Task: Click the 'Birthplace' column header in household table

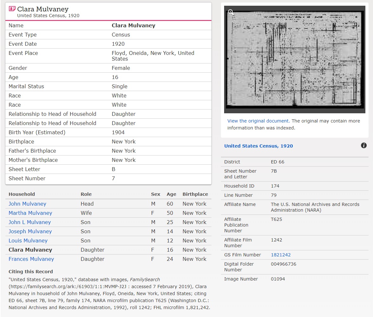Action: tap(195, 194)
